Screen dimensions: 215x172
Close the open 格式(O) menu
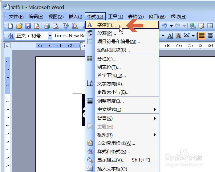[x=95, y=17]
